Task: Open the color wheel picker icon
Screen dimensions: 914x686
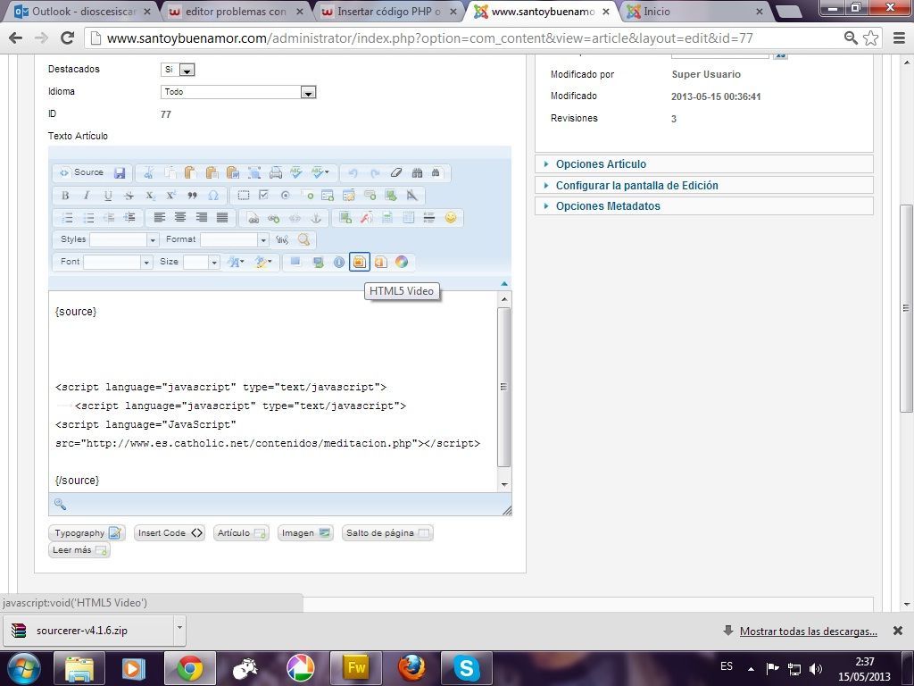Action: point(402,262)
